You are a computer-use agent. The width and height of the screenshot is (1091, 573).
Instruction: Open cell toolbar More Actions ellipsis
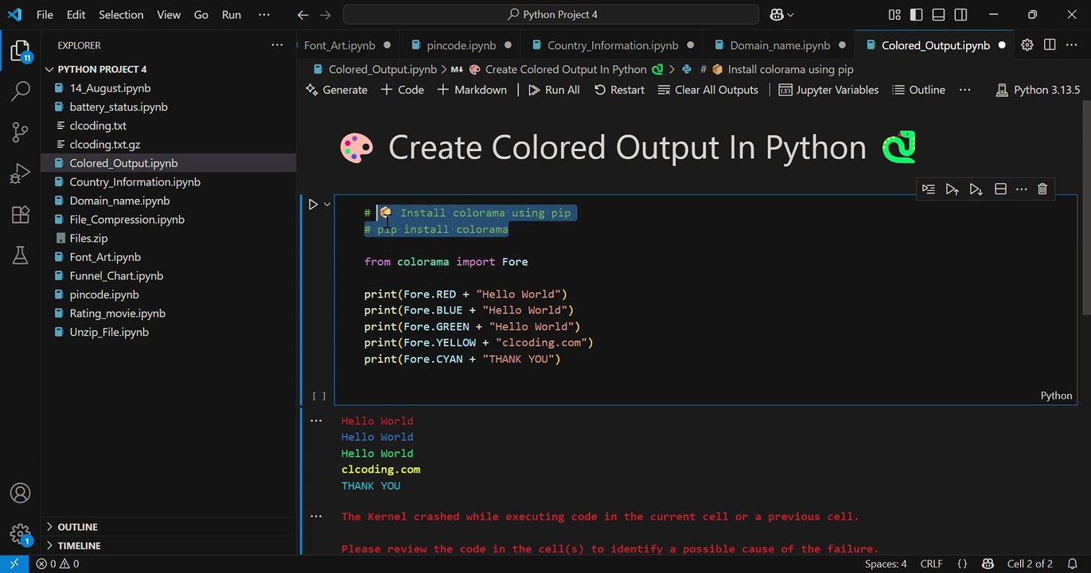coord(1022,189)
